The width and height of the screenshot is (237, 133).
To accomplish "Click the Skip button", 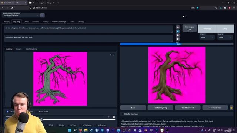I will (x=225, y=28).
